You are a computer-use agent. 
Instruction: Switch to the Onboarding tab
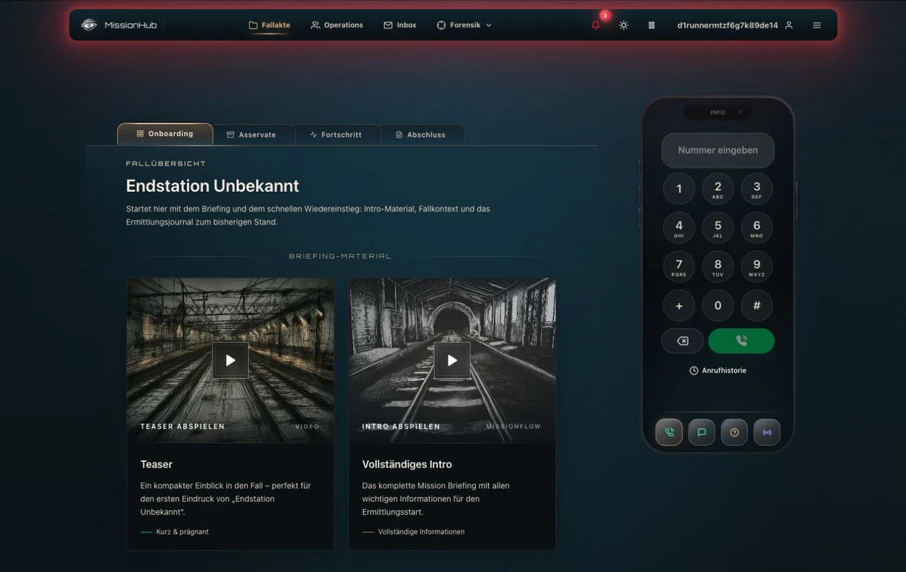(x=165, y=134)
